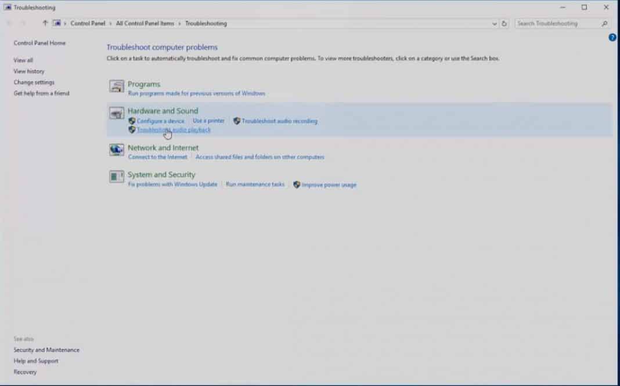Run programs made for previous versions of Windows
This screenshot has width=620, height=386.
197,93
